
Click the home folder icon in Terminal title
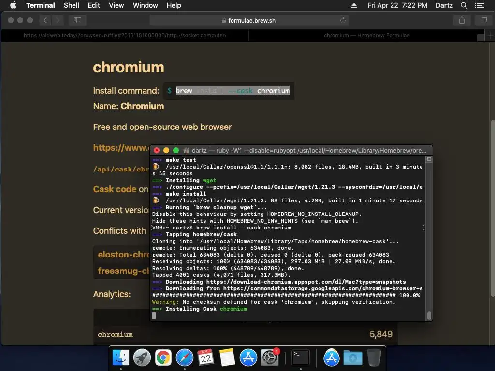pos(186,151)
